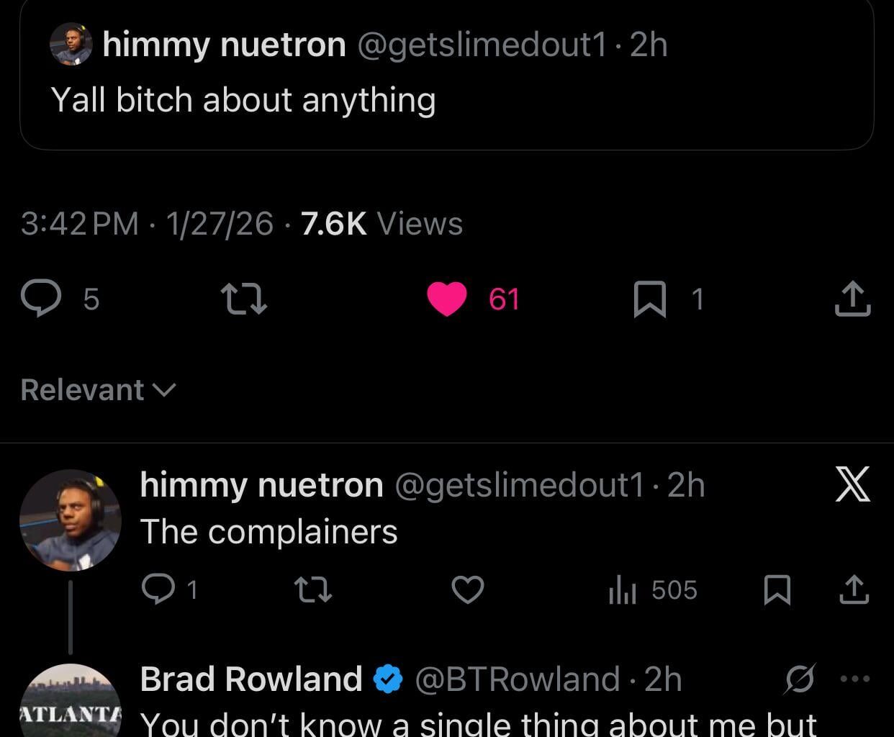Click Brad Rowland's verified badge
Screen dimensions: 894x737
[x=387, y=677]
